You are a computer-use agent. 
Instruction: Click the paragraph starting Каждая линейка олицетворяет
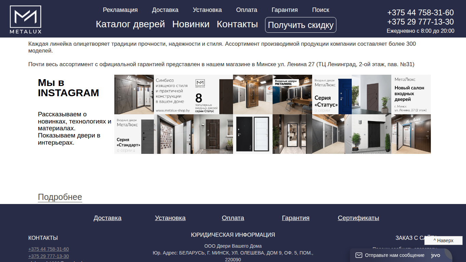coord(222,47)
